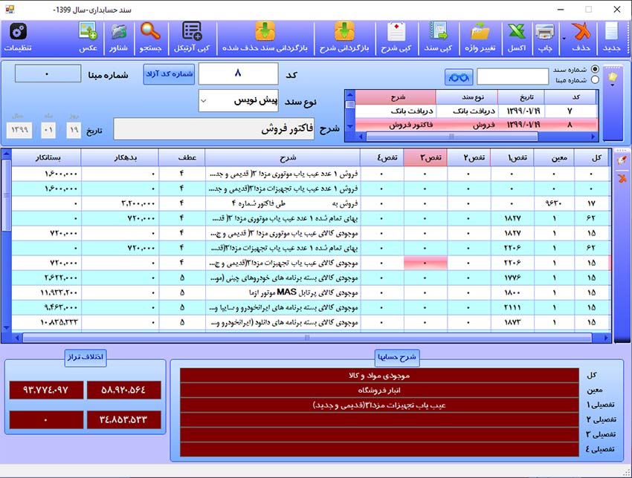The width and height of the screenshot is (632, 478).
Task: Click the document list's scroll up arrow
Action: click(x=350, y=95)
